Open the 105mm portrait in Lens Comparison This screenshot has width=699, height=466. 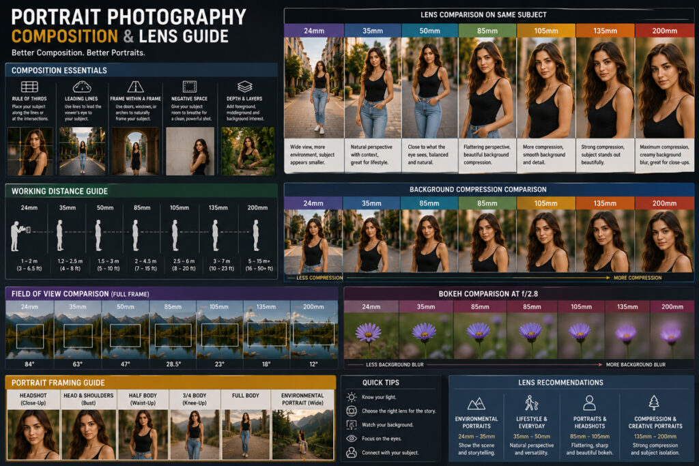click(546, 88)
